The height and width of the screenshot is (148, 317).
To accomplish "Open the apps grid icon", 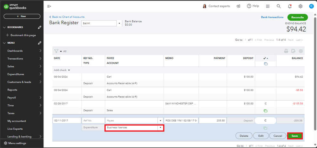I will (268, 6).
